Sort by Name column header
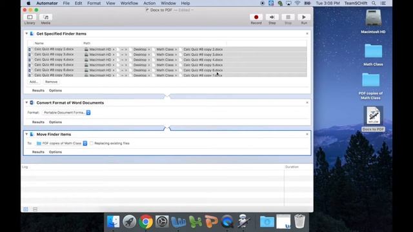413x232 pixels. pyautogui.click(x=57, y=43)
